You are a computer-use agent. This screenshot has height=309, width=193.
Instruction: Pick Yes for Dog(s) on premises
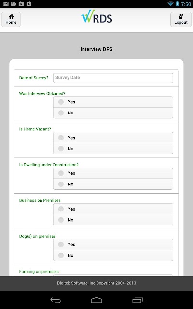[113, 244]
